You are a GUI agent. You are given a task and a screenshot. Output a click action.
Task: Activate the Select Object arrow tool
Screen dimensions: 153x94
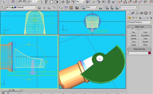coord(42,2)
